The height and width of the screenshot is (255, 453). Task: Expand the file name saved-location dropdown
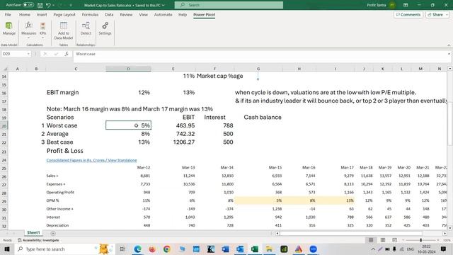(x=164, y=5)
